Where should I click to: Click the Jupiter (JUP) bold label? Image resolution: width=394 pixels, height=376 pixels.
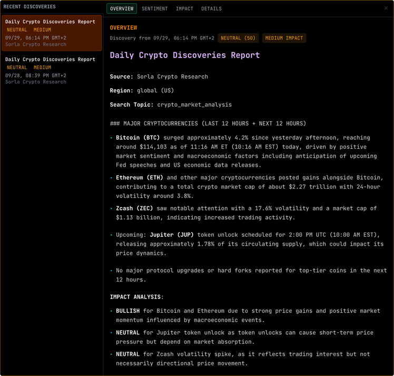(172, 235)
